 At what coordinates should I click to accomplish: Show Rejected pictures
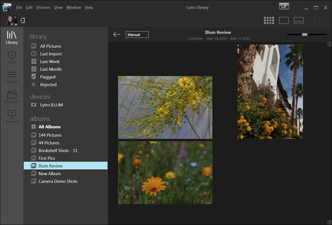click(48, 85)
